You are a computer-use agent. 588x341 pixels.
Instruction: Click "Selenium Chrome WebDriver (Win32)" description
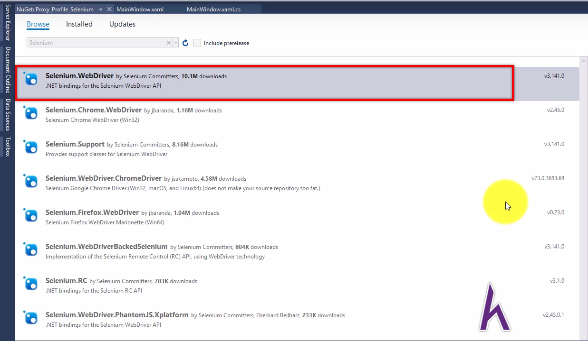(92, 120)
